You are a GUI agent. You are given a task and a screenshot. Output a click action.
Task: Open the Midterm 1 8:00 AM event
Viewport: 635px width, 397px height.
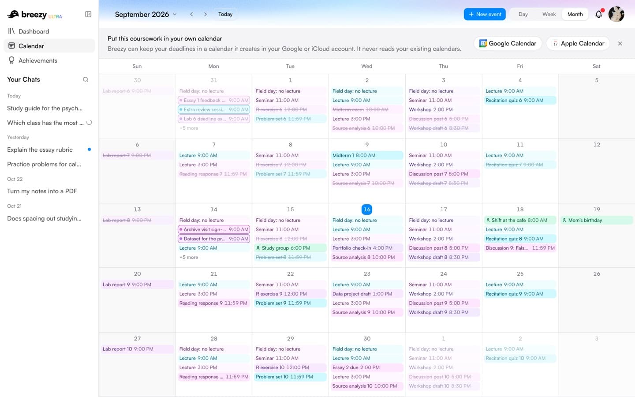367,155
